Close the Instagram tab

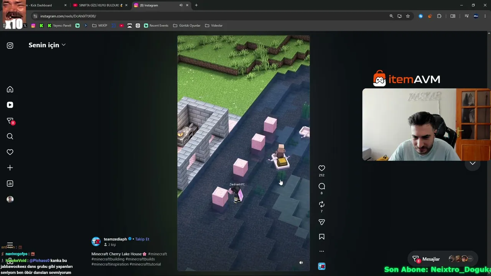pyautogui.click(x=187, y=5)
